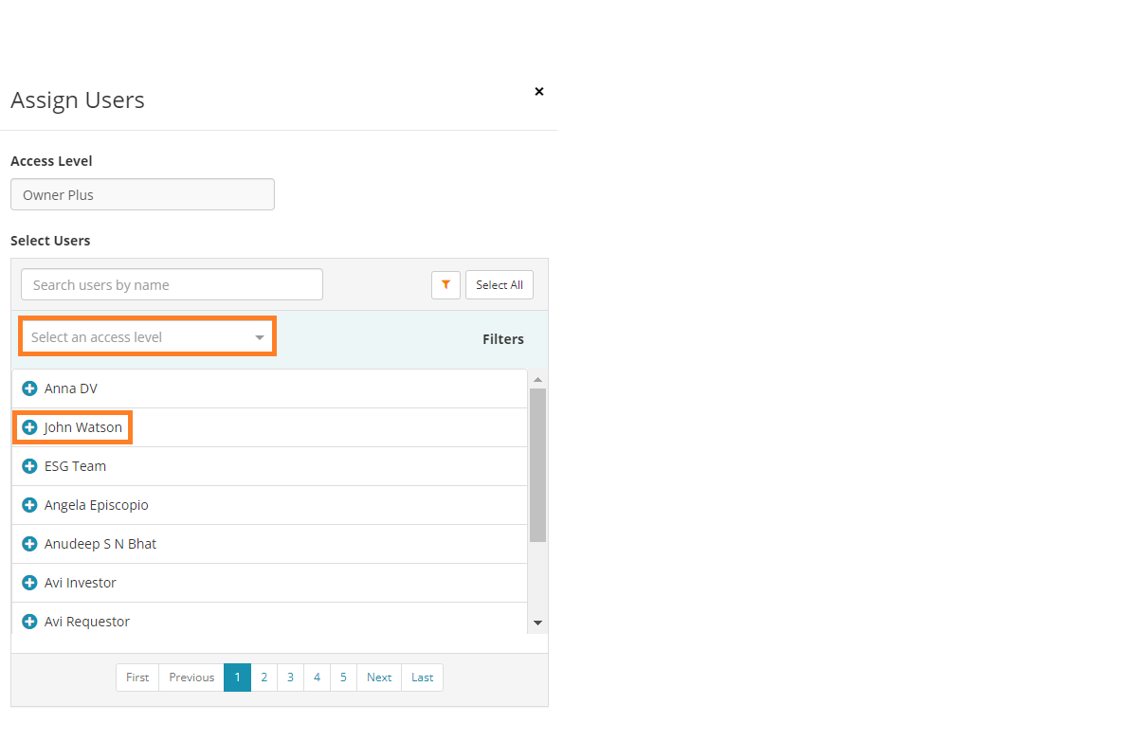Click the scrollbar up arrow

click(537, 379)
